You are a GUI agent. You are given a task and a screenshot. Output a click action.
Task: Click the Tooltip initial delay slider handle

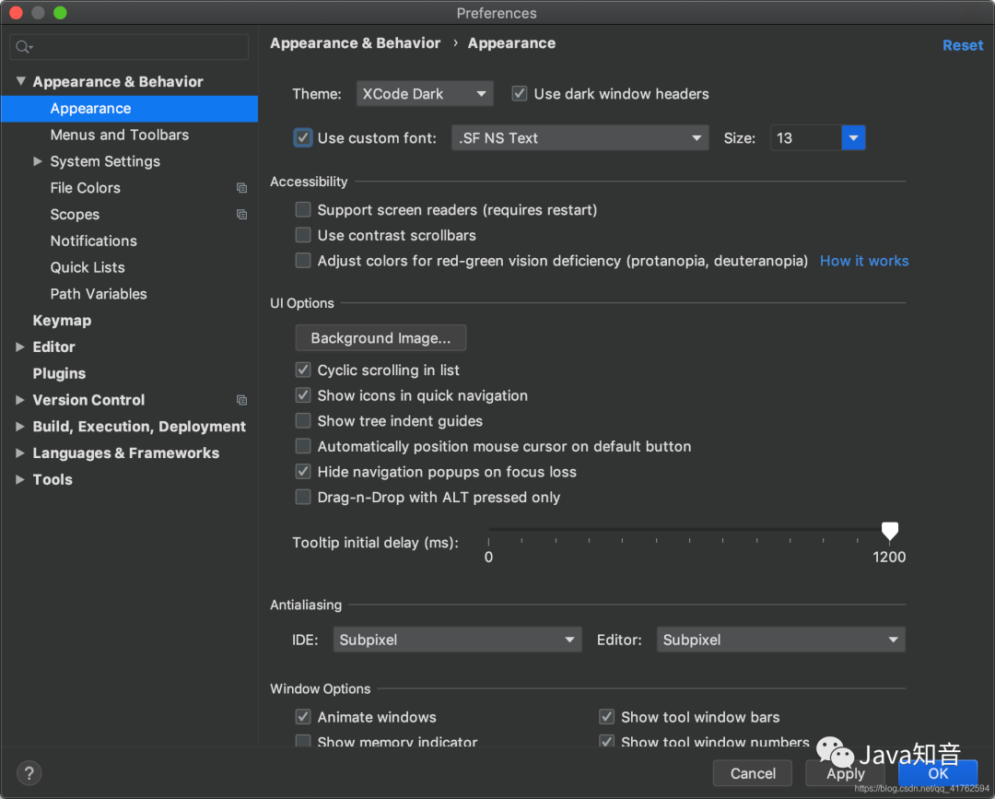tap(889, 531)
